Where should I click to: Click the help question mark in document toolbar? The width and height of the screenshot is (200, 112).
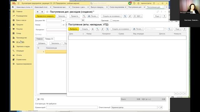pyautogui.click(x=164, y=16)
